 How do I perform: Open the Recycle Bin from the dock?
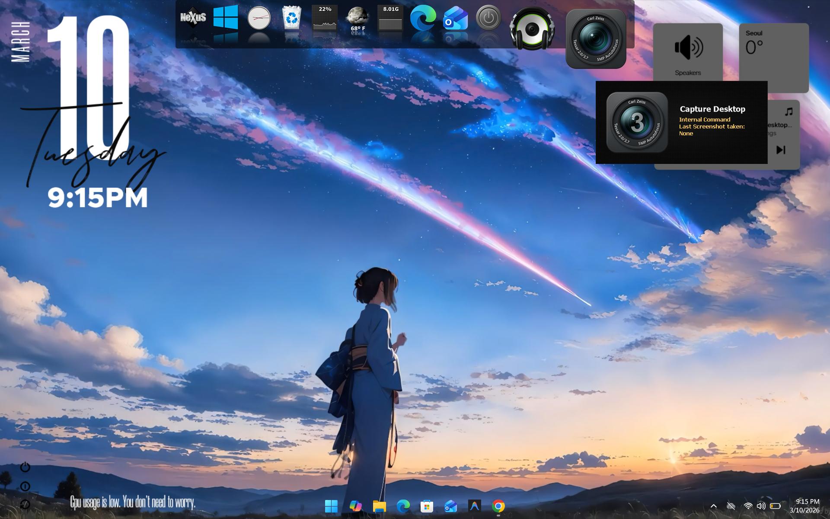click(x=292, y=17)
